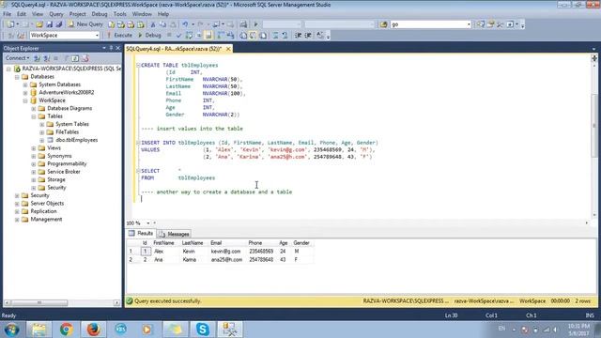This screenshot has width=601, height=338.
Task: Open the Tools menu
Action: pos(119,14)
